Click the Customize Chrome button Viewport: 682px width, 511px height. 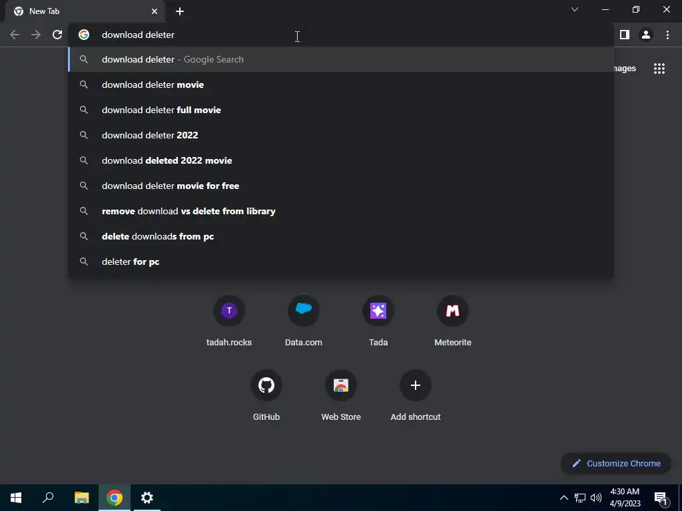(x=616, y=463)
